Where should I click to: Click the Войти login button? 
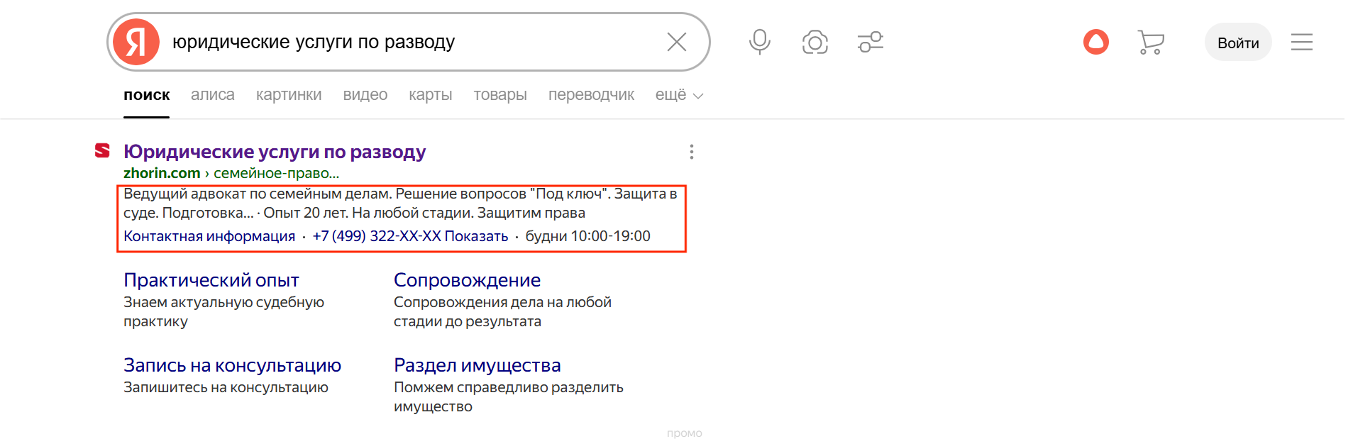(1238, 43)
